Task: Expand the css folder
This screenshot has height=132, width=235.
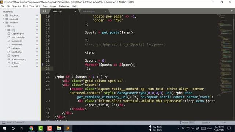Action: (x=6, y=26)
